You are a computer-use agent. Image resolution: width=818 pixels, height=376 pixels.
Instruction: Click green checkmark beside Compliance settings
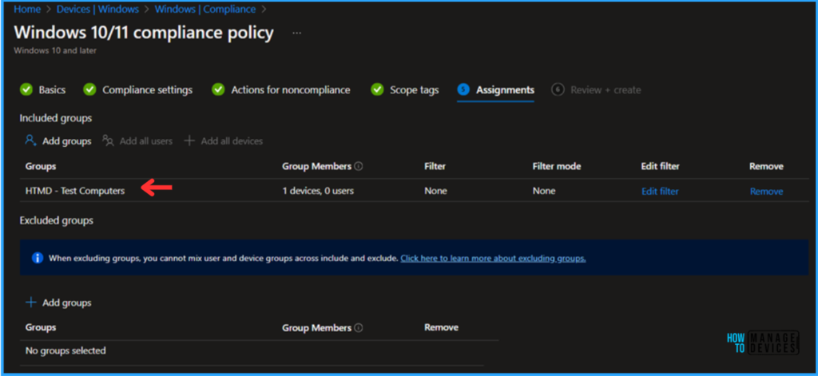[x=89, y=89]
